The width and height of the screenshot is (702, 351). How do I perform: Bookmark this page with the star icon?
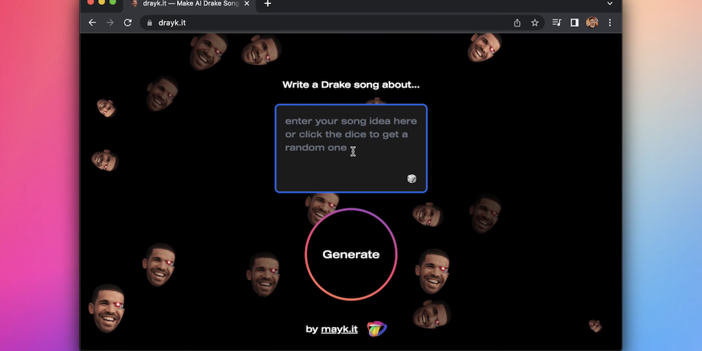tap(535, 23)
